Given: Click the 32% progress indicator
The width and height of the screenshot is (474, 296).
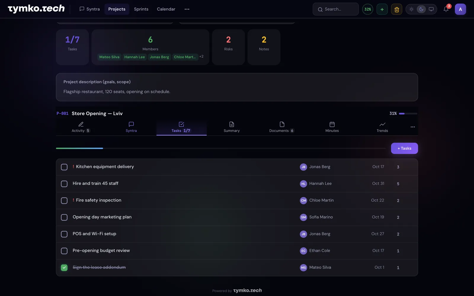Looking at the screenshot, I should [368, 9].
